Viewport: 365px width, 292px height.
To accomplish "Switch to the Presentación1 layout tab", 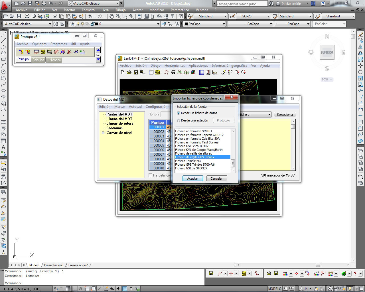I will pos(54,265).
